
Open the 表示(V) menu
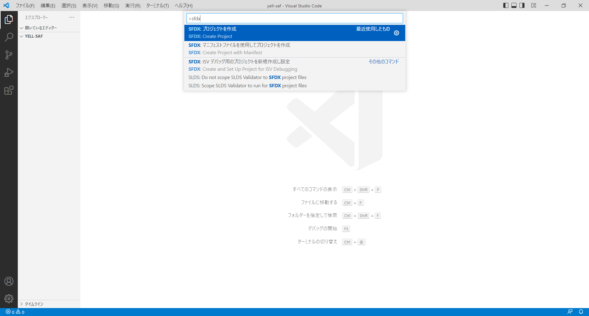[x=90, y=6]
